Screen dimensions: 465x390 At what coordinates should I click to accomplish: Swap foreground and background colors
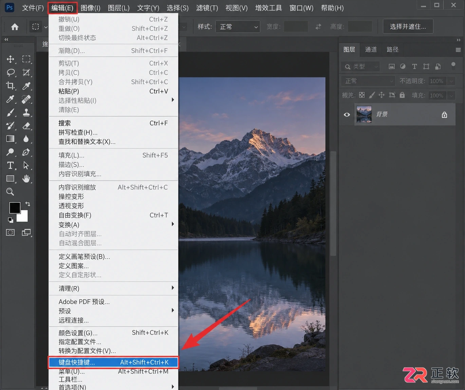[x=28, y=204]
